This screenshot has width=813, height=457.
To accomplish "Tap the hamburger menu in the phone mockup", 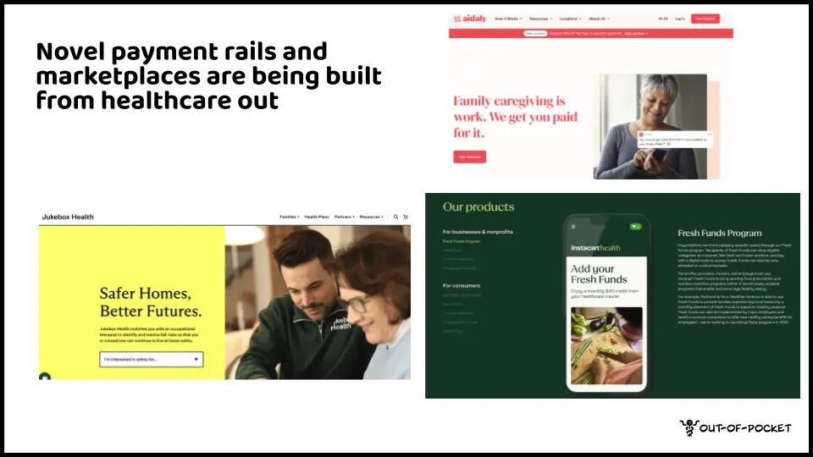I will point(573,227).
